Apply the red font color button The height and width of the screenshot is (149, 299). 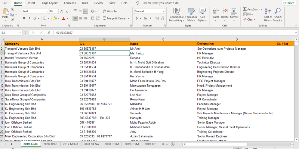[63, 18]
